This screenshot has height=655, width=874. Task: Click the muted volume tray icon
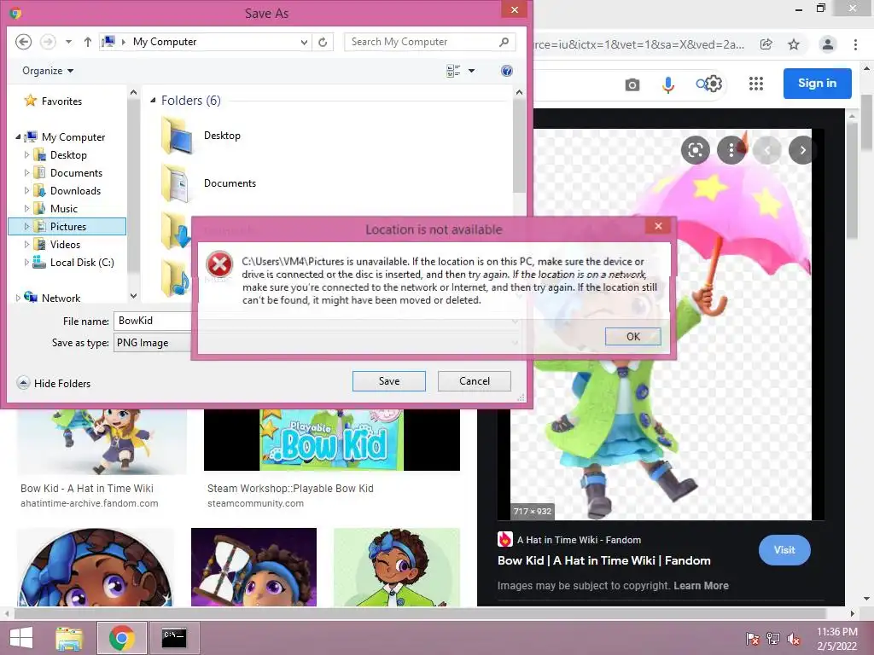794,638
